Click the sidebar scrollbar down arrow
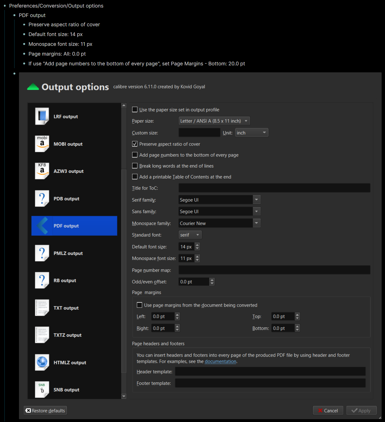The width and height of the screenshot is (385, 422). [x=124, y=396]
